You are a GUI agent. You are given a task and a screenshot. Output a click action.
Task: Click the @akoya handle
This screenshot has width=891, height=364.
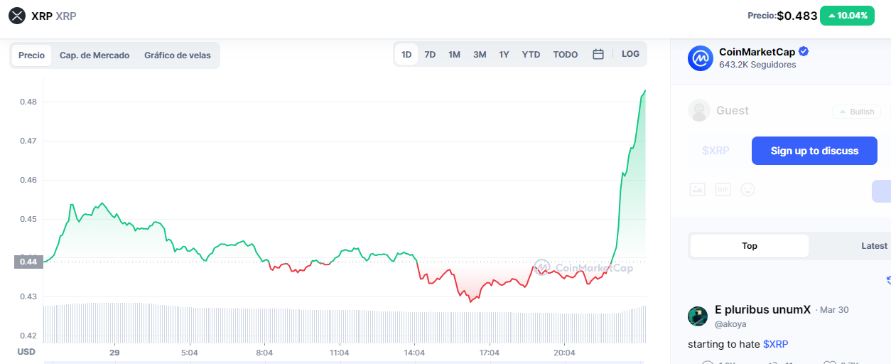(x=730, y=323)
